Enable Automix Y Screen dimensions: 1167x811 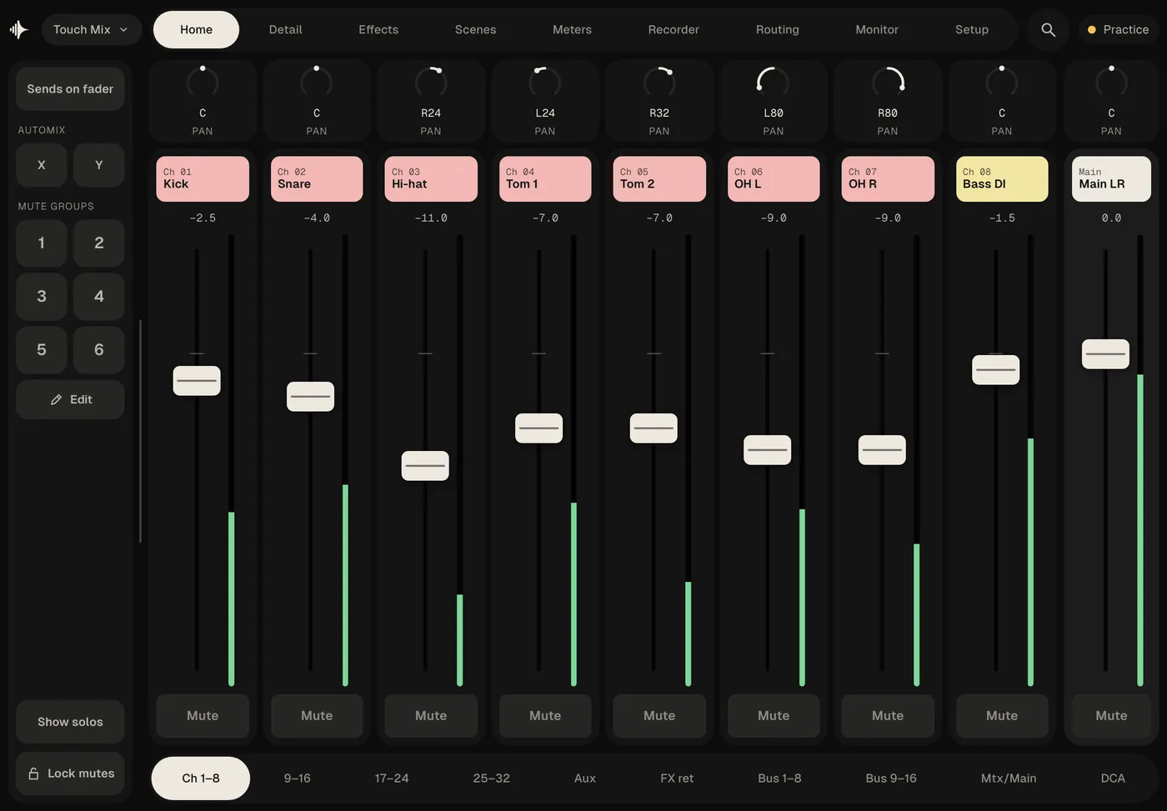pos(98,165)
